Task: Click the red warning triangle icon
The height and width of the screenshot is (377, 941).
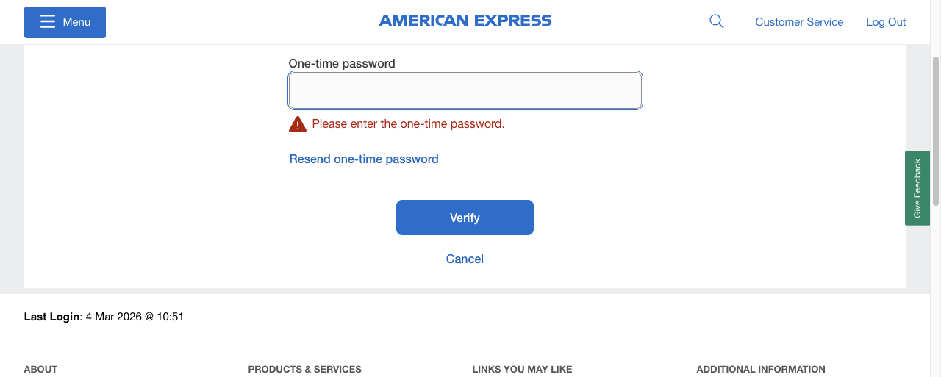Action: point(298,124)
